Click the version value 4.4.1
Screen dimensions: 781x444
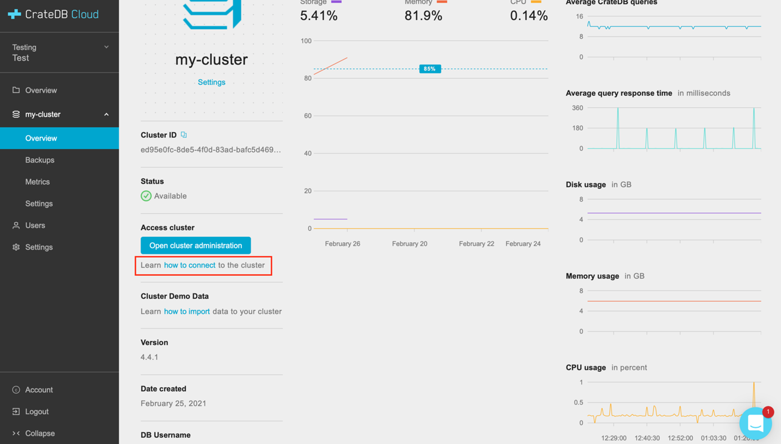click(149, 357)
